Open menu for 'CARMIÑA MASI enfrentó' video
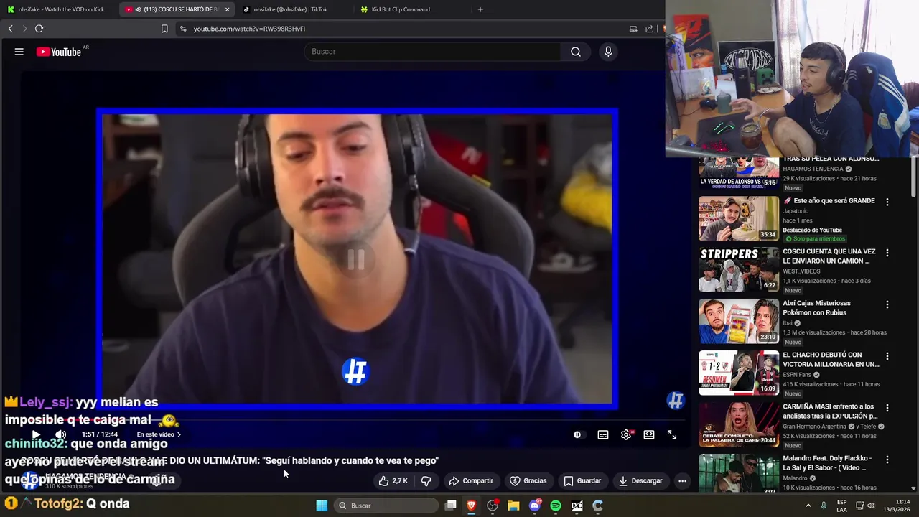The width and height of the screenshot is (919, 517). 887,408
